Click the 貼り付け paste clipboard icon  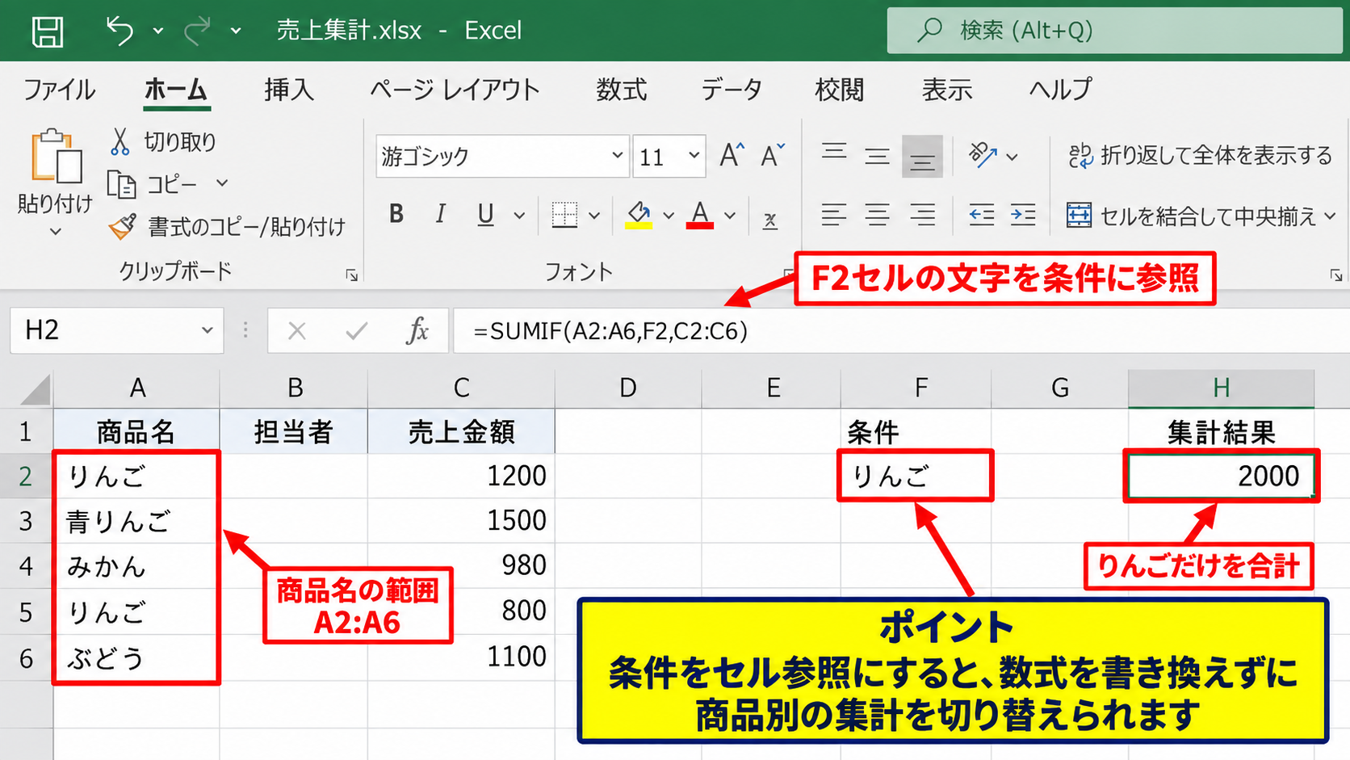click(x=57, y=157)
